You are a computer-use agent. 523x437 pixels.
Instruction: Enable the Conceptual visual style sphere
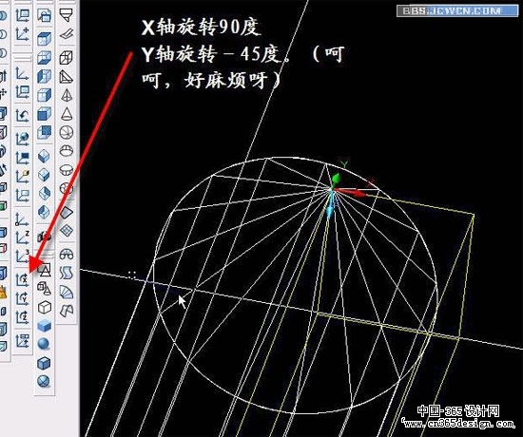click(x=44, y=343)
